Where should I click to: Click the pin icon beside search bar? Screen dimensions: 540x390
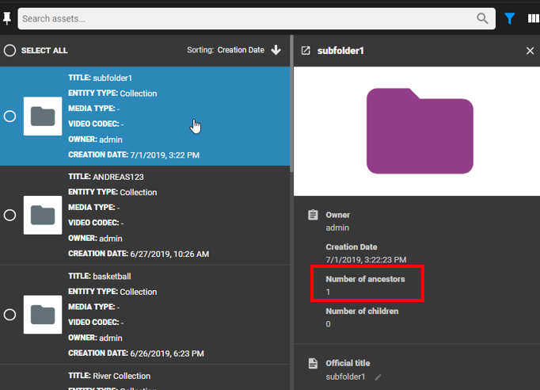[7, 18]
